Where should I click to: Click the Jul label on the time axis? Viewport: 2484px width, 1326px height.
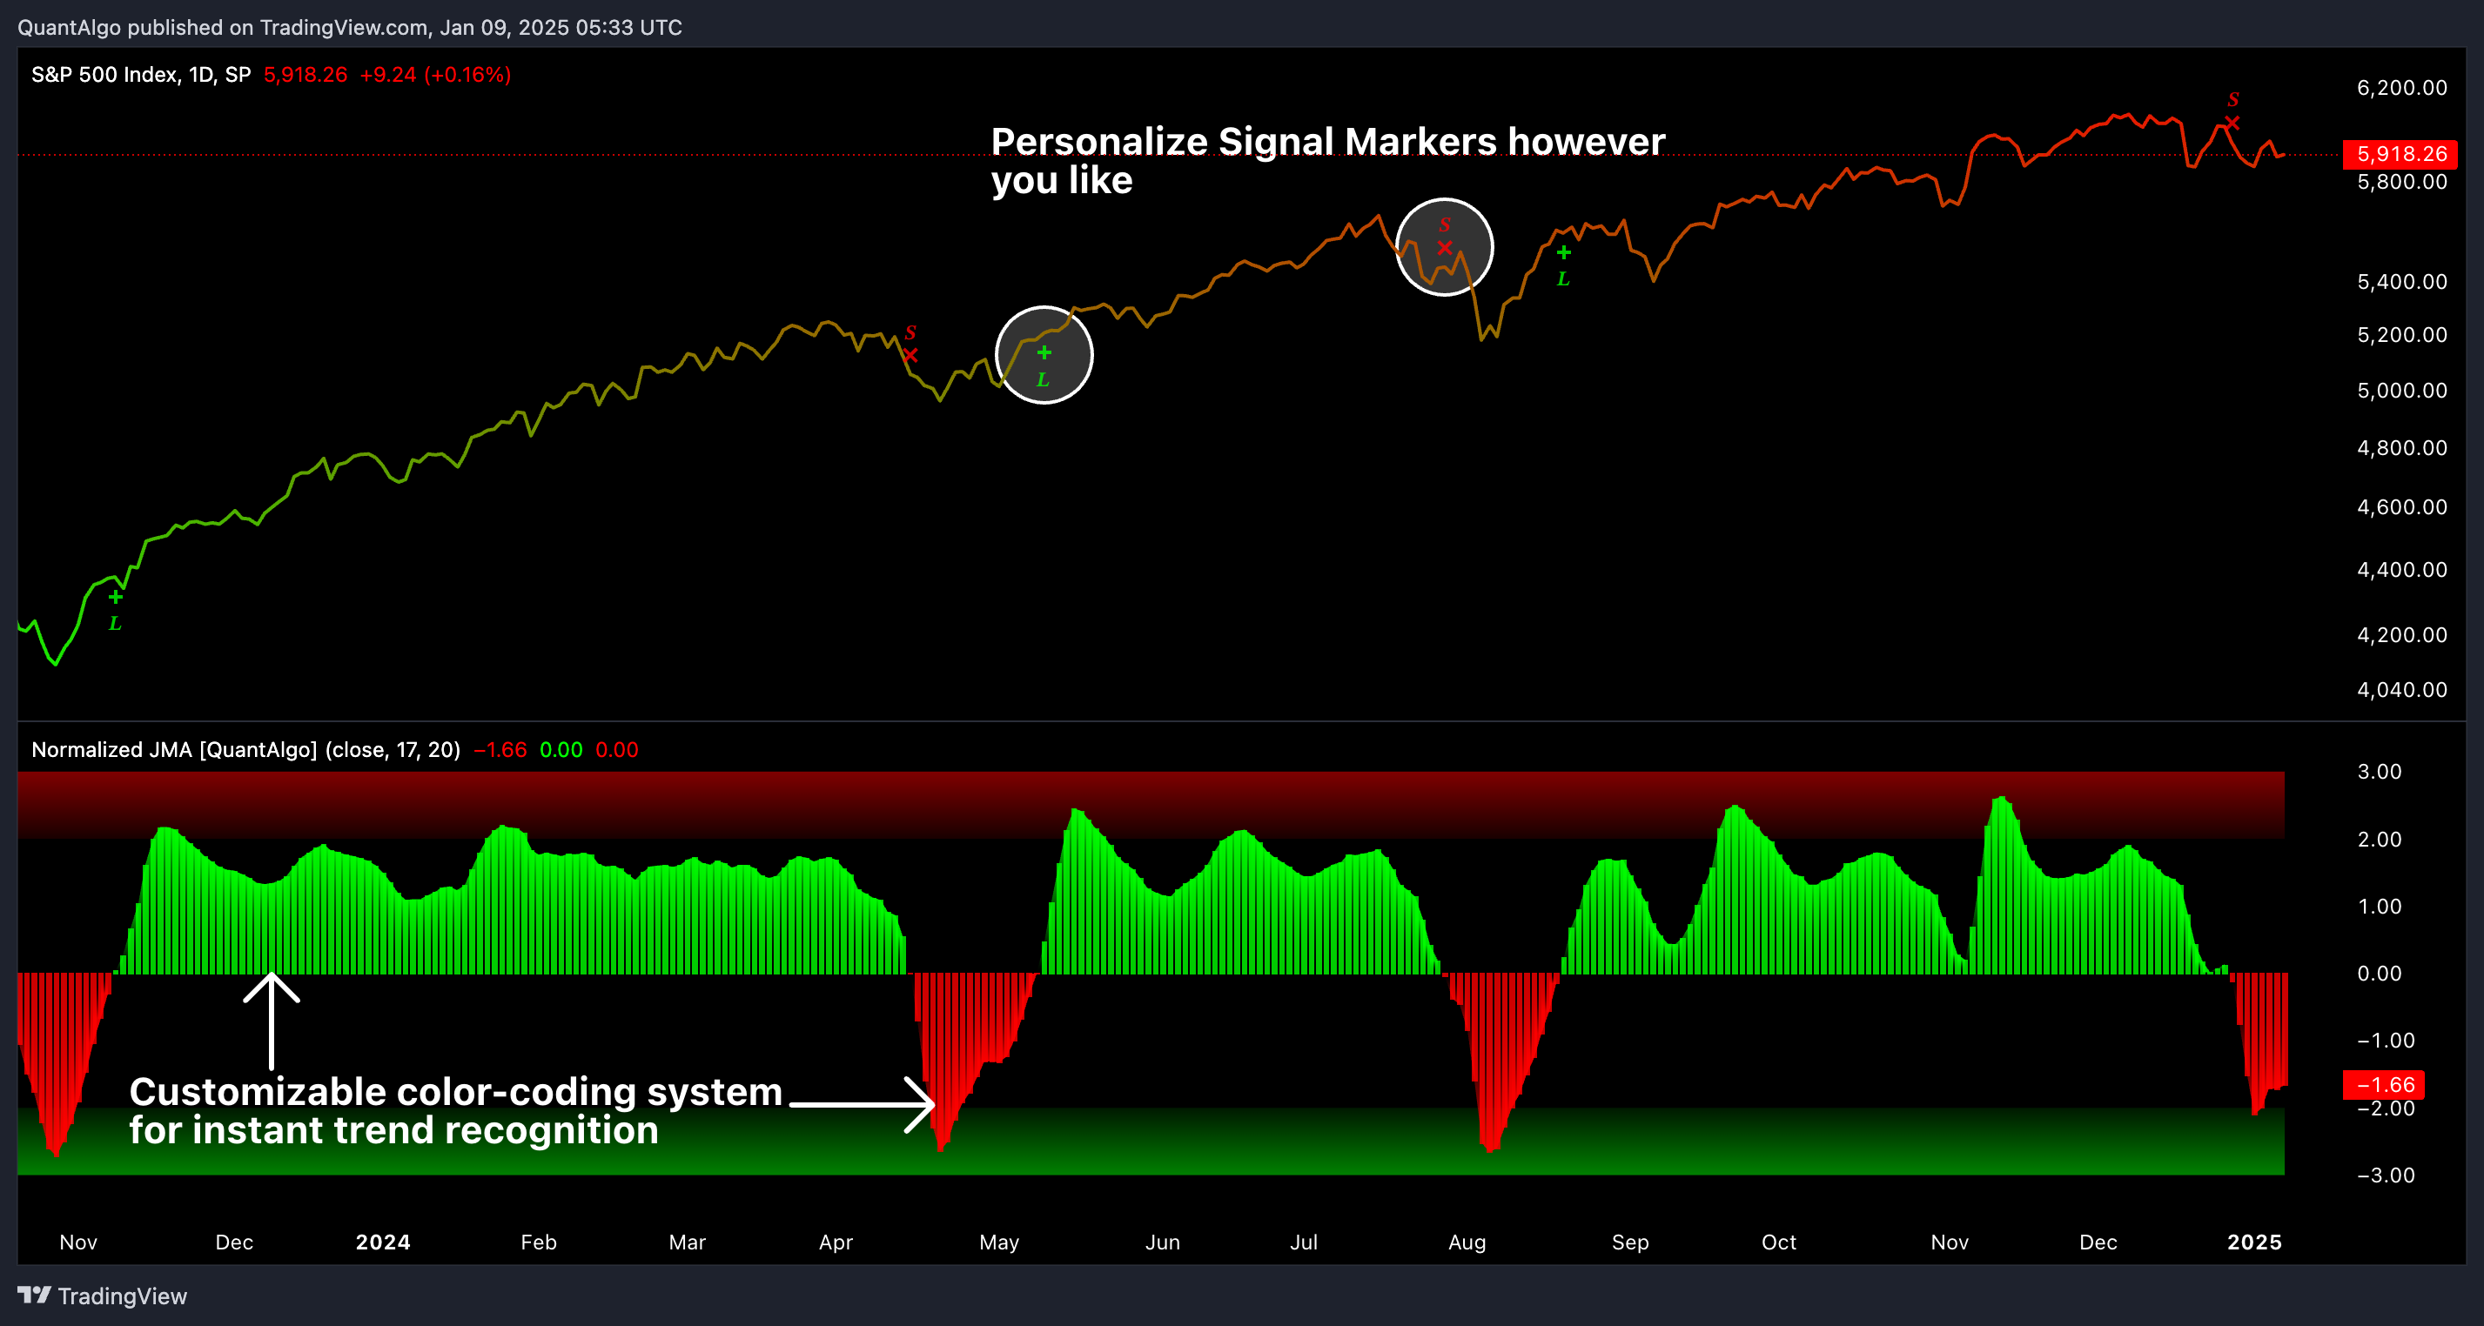coord(1304,1242)
